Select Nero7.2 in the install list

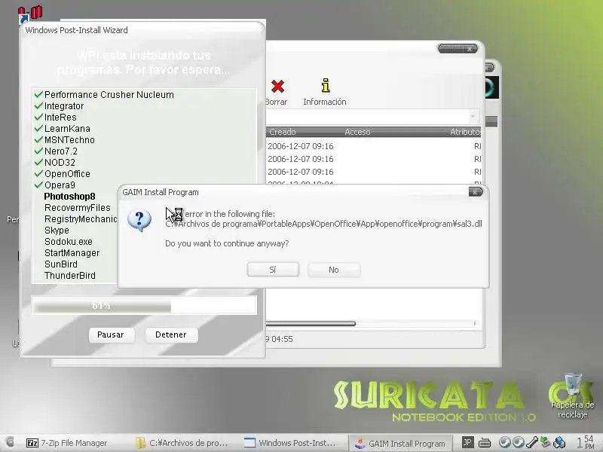point(61,151)
